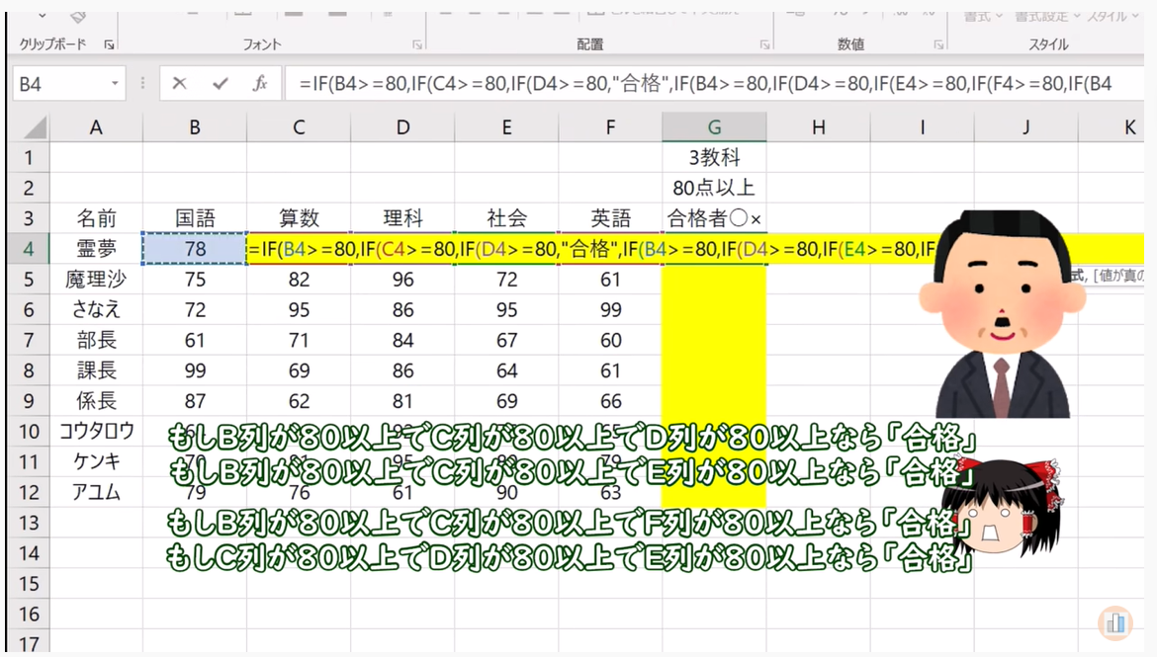Select column G header
This screenshot has height=657, width=1157.
[x=714, y=126]
